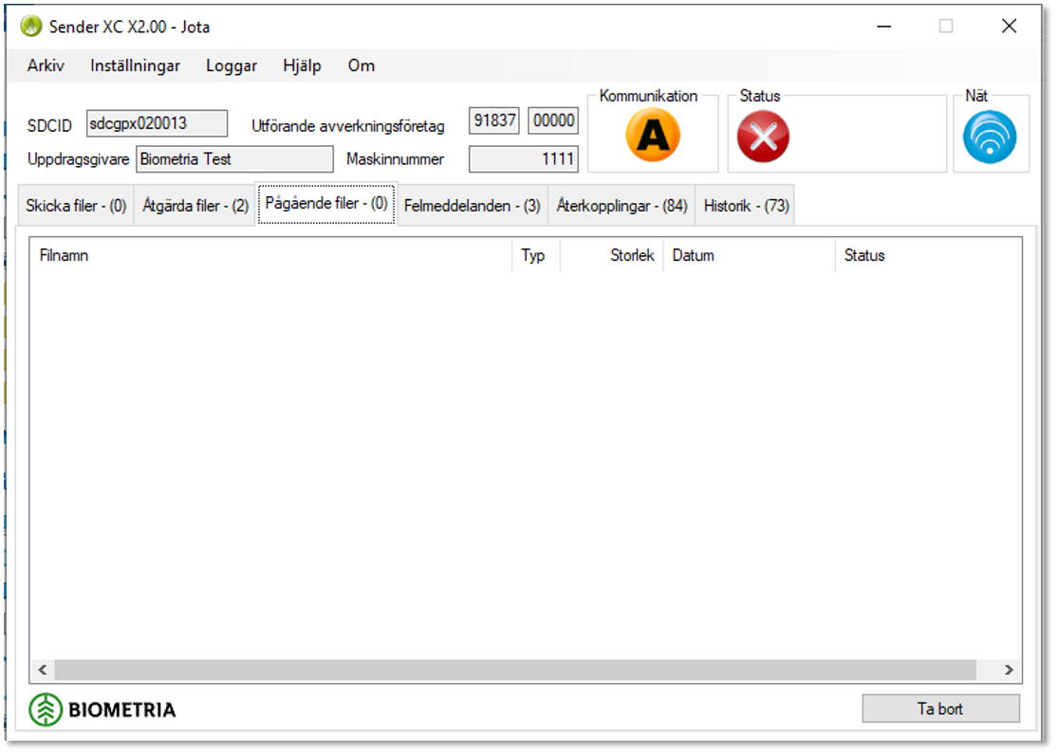Image resolution: width=1057 pixels, height=753 pixels.
Task: Switch to the Skicka filer tab
Action: pyautogui.click(x=76, y=206)
